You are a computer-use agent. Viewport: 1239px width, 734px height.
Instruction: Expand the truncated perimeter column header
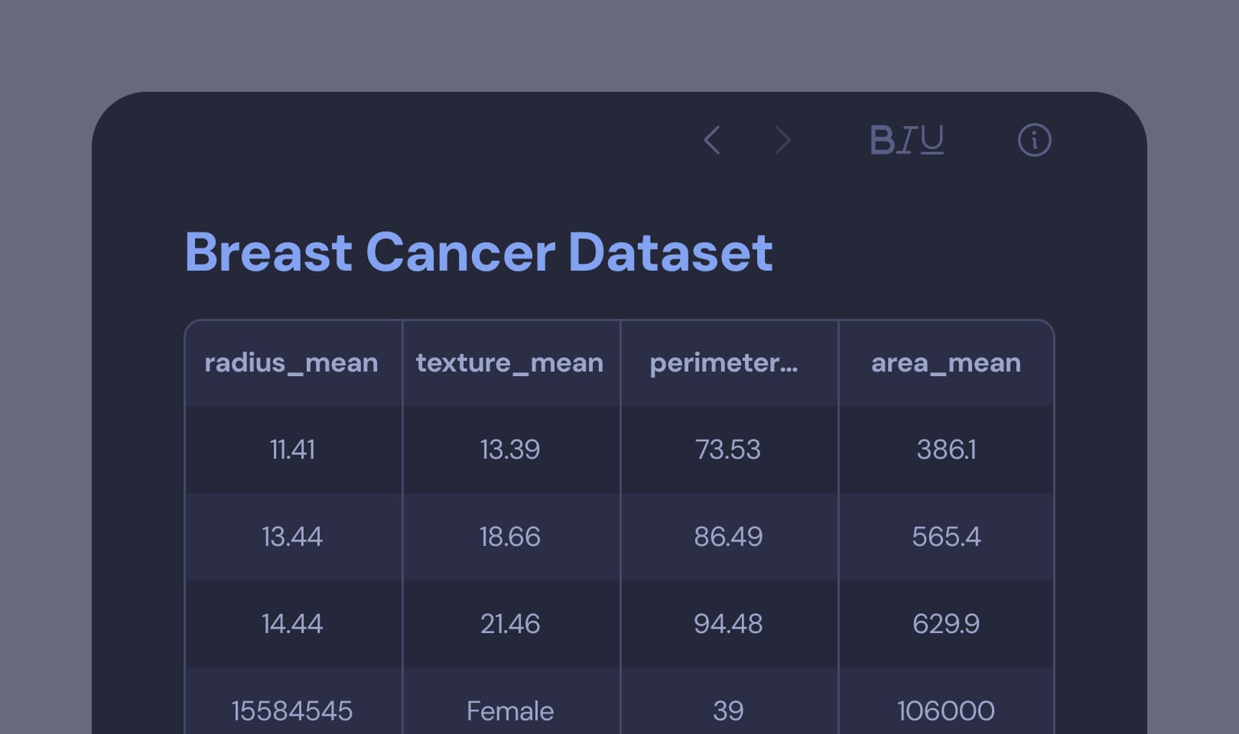coord(724,362)
